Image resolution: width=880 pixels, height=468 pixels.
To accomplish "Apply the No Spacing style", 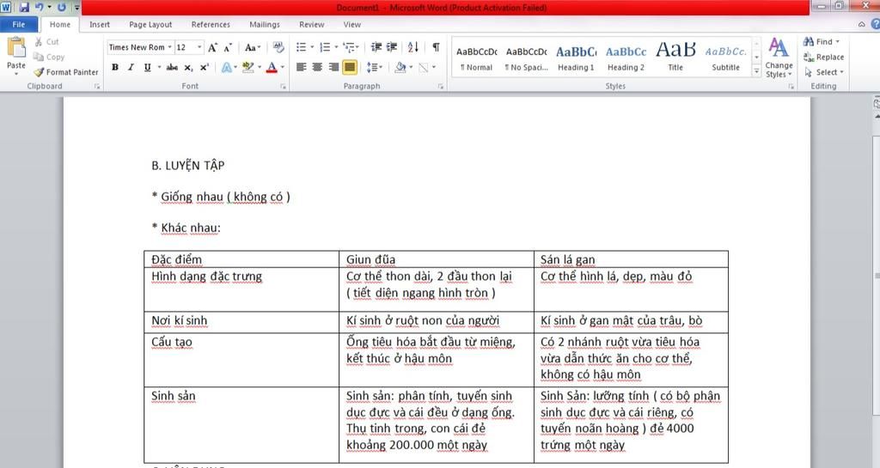I will [527, 58].
